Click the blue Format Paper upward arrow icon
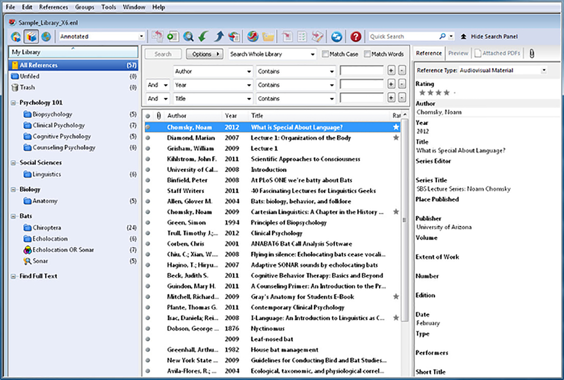This screenshot has width=564, height=380. tap(219, 36)
